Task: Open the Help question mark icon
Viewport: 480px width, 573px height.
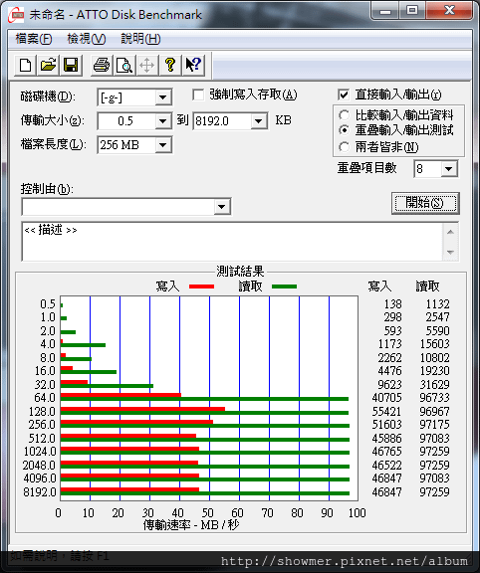Action: (170, 66)
